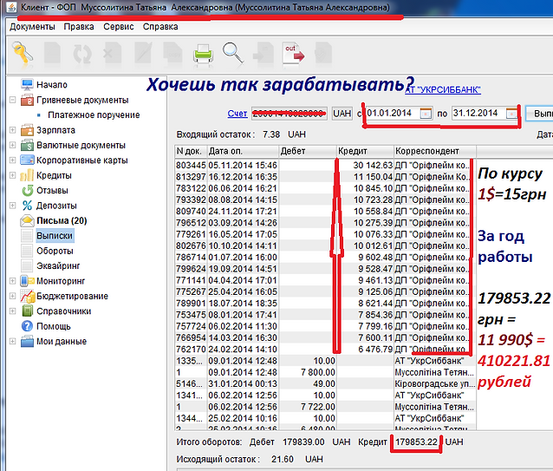Sort by Дата оп. column header

pyautogui.click(x=243, y=151)
